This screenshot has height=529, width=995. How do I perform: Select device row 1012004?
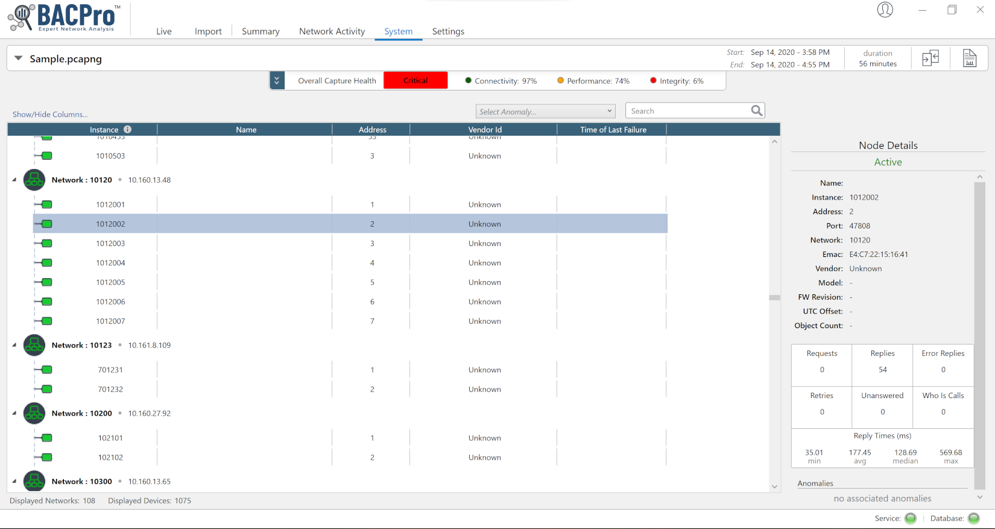(x=350, y=262)
